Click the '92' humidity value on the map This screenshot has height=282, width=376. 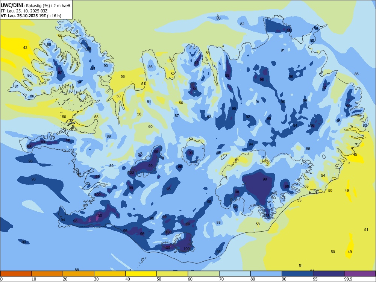pyautogui.click(x=248, y=117)
